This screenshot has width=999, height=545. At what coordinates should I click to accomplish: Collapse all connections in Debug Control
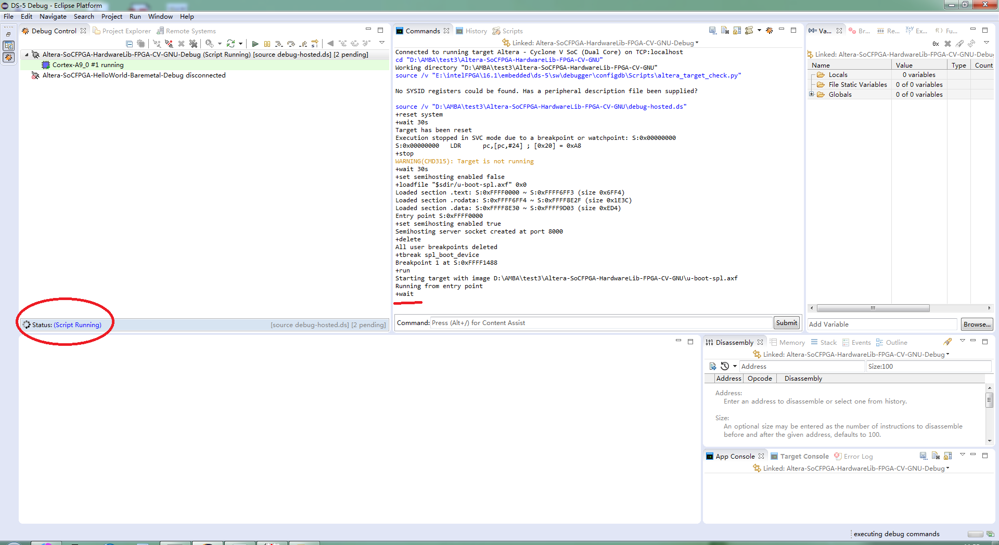pos(129,44)
